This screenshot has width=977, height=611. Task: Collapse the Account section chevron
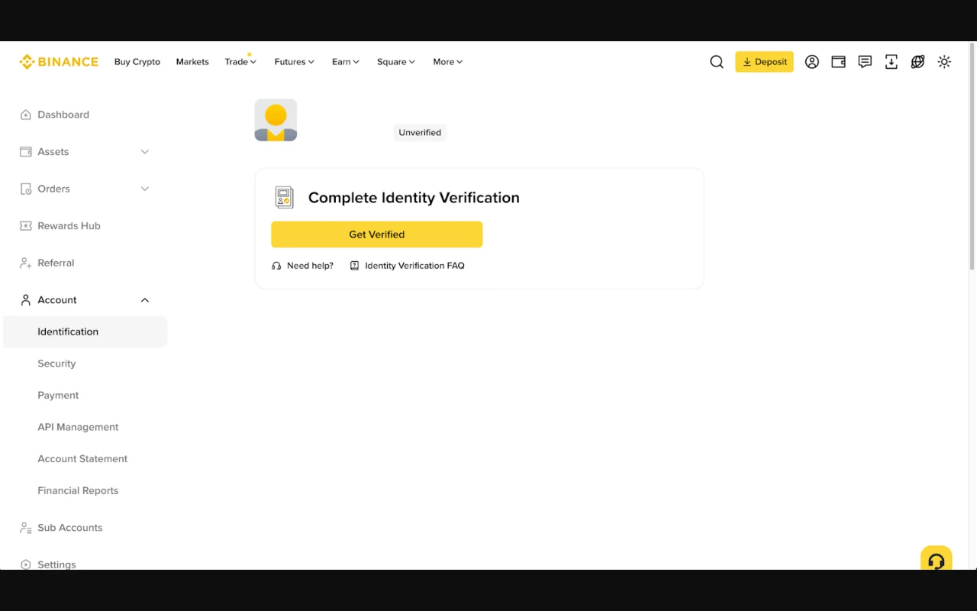(145, 300)
